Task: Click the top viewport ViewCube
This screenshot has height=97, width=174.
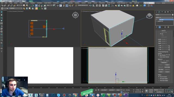Action: pos(75,15)
